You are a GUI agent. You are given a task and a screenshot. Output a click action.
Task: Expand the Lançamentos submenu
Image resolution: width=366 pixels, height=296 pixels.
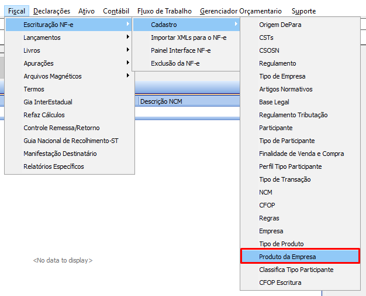point(42,38)
